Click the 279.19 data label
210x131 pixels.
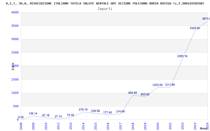click(83, 110)
